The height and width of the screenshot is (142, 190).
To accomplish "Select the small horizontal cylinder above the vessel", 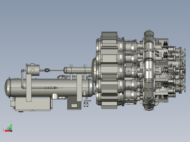I will click(x=77, y=70).
